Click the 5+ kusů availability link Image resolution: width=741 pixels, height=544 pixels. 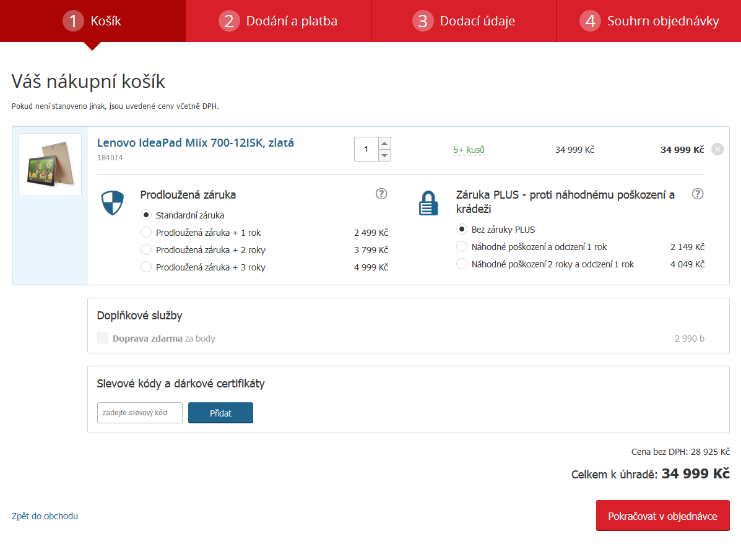coord(469,150)
